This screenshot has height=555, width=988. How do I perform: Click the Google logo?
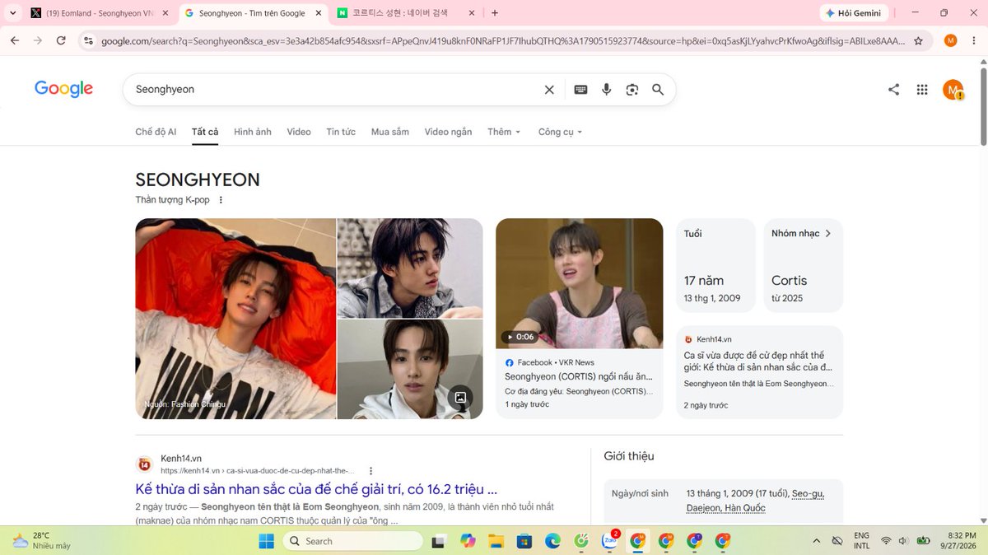tap(63, 89)
